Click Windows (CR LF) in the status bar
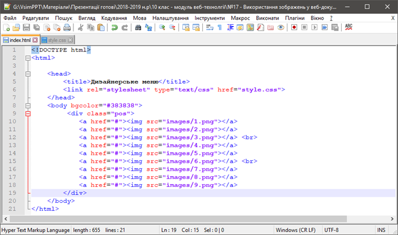This screenshot has height=235, width=398. point(296,230)
